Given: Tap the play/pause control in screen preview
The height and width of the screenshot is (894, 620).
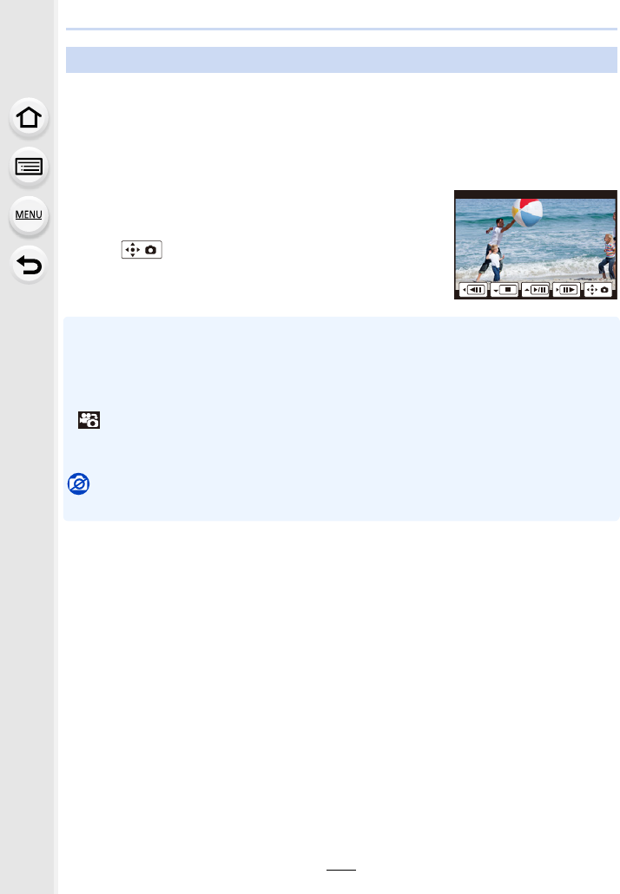Looking at the screenshot, I should coord(535,290).
